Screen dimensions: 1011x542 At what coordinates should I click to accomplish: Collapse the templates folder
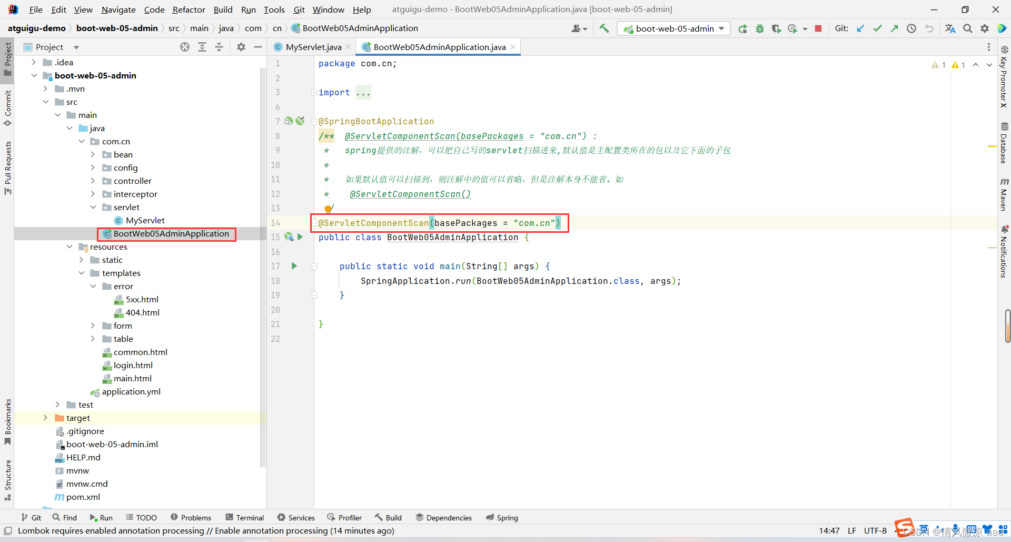(81, 273)
